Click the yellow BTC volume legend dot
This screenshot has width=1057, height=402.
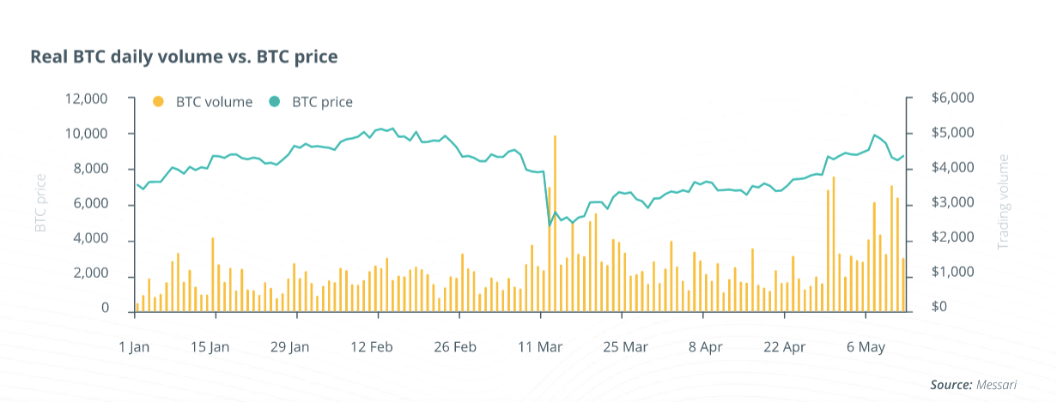click(157, 102)
